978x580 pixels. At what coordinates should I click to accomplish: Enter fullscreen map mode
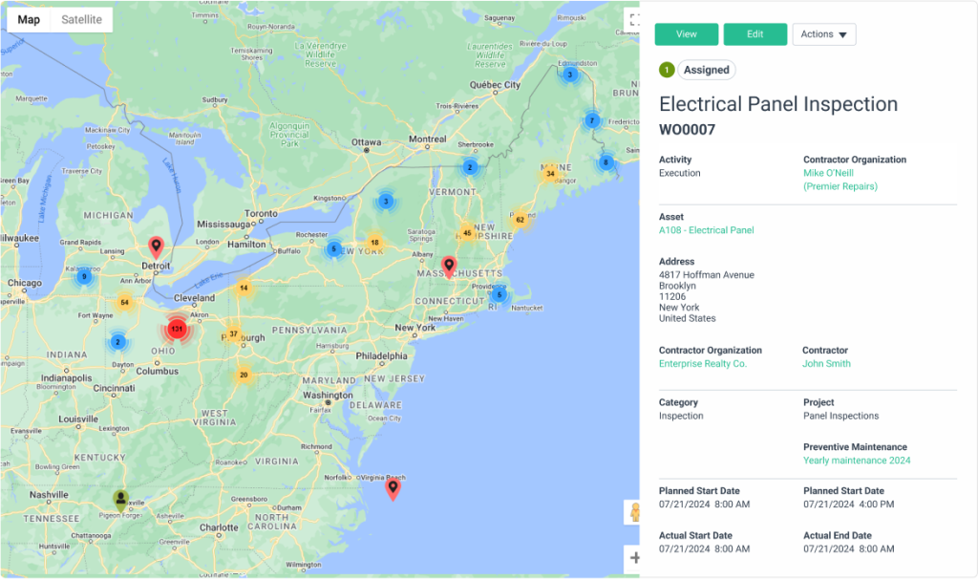click(637, 18)
